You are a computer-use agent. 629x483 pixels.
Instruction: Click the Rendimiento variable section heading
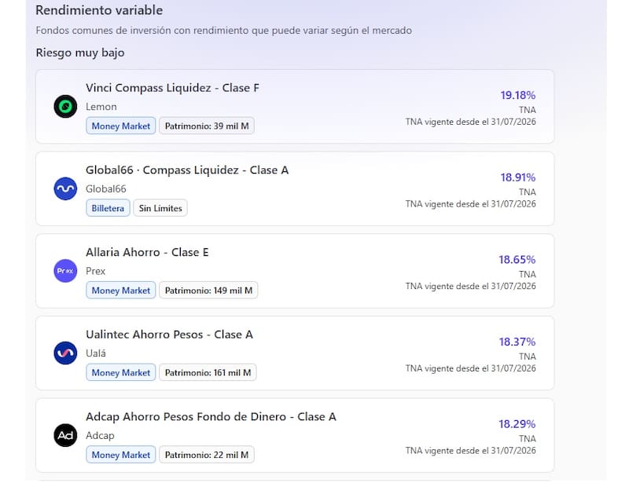[x=99, y=10]
